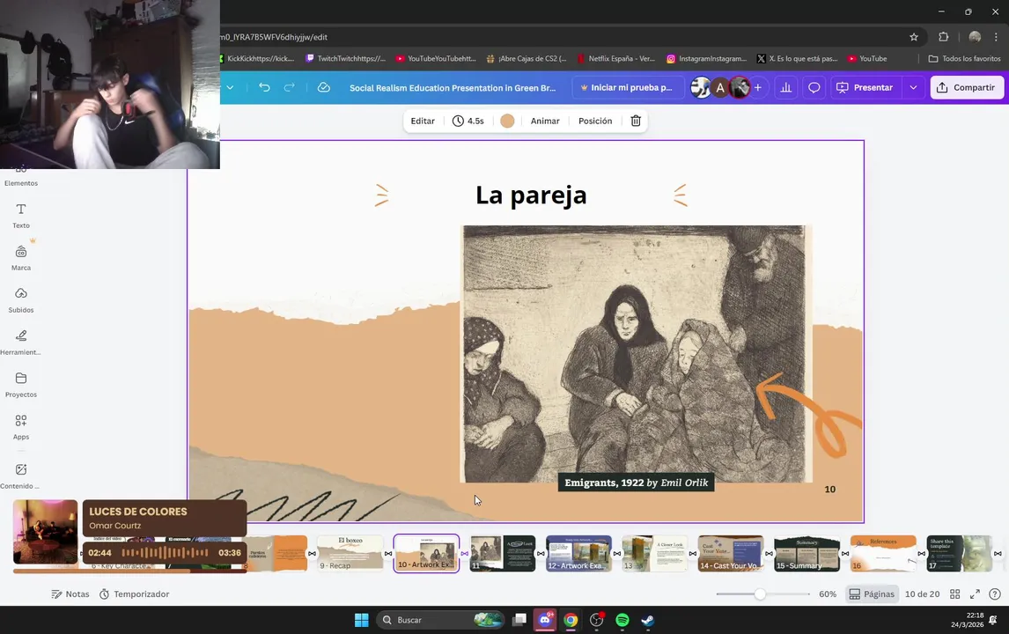Open grid view of all pages
The height and width of the screenshot is (634, 1009).
(x=955, y=594)
